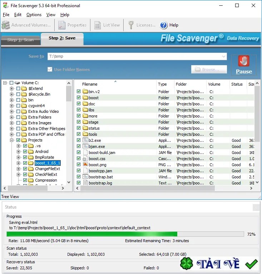Collapse the Projects folder node
Image resolution: width=262 pixels, height=274 pixels.
[x=11, y=140]
